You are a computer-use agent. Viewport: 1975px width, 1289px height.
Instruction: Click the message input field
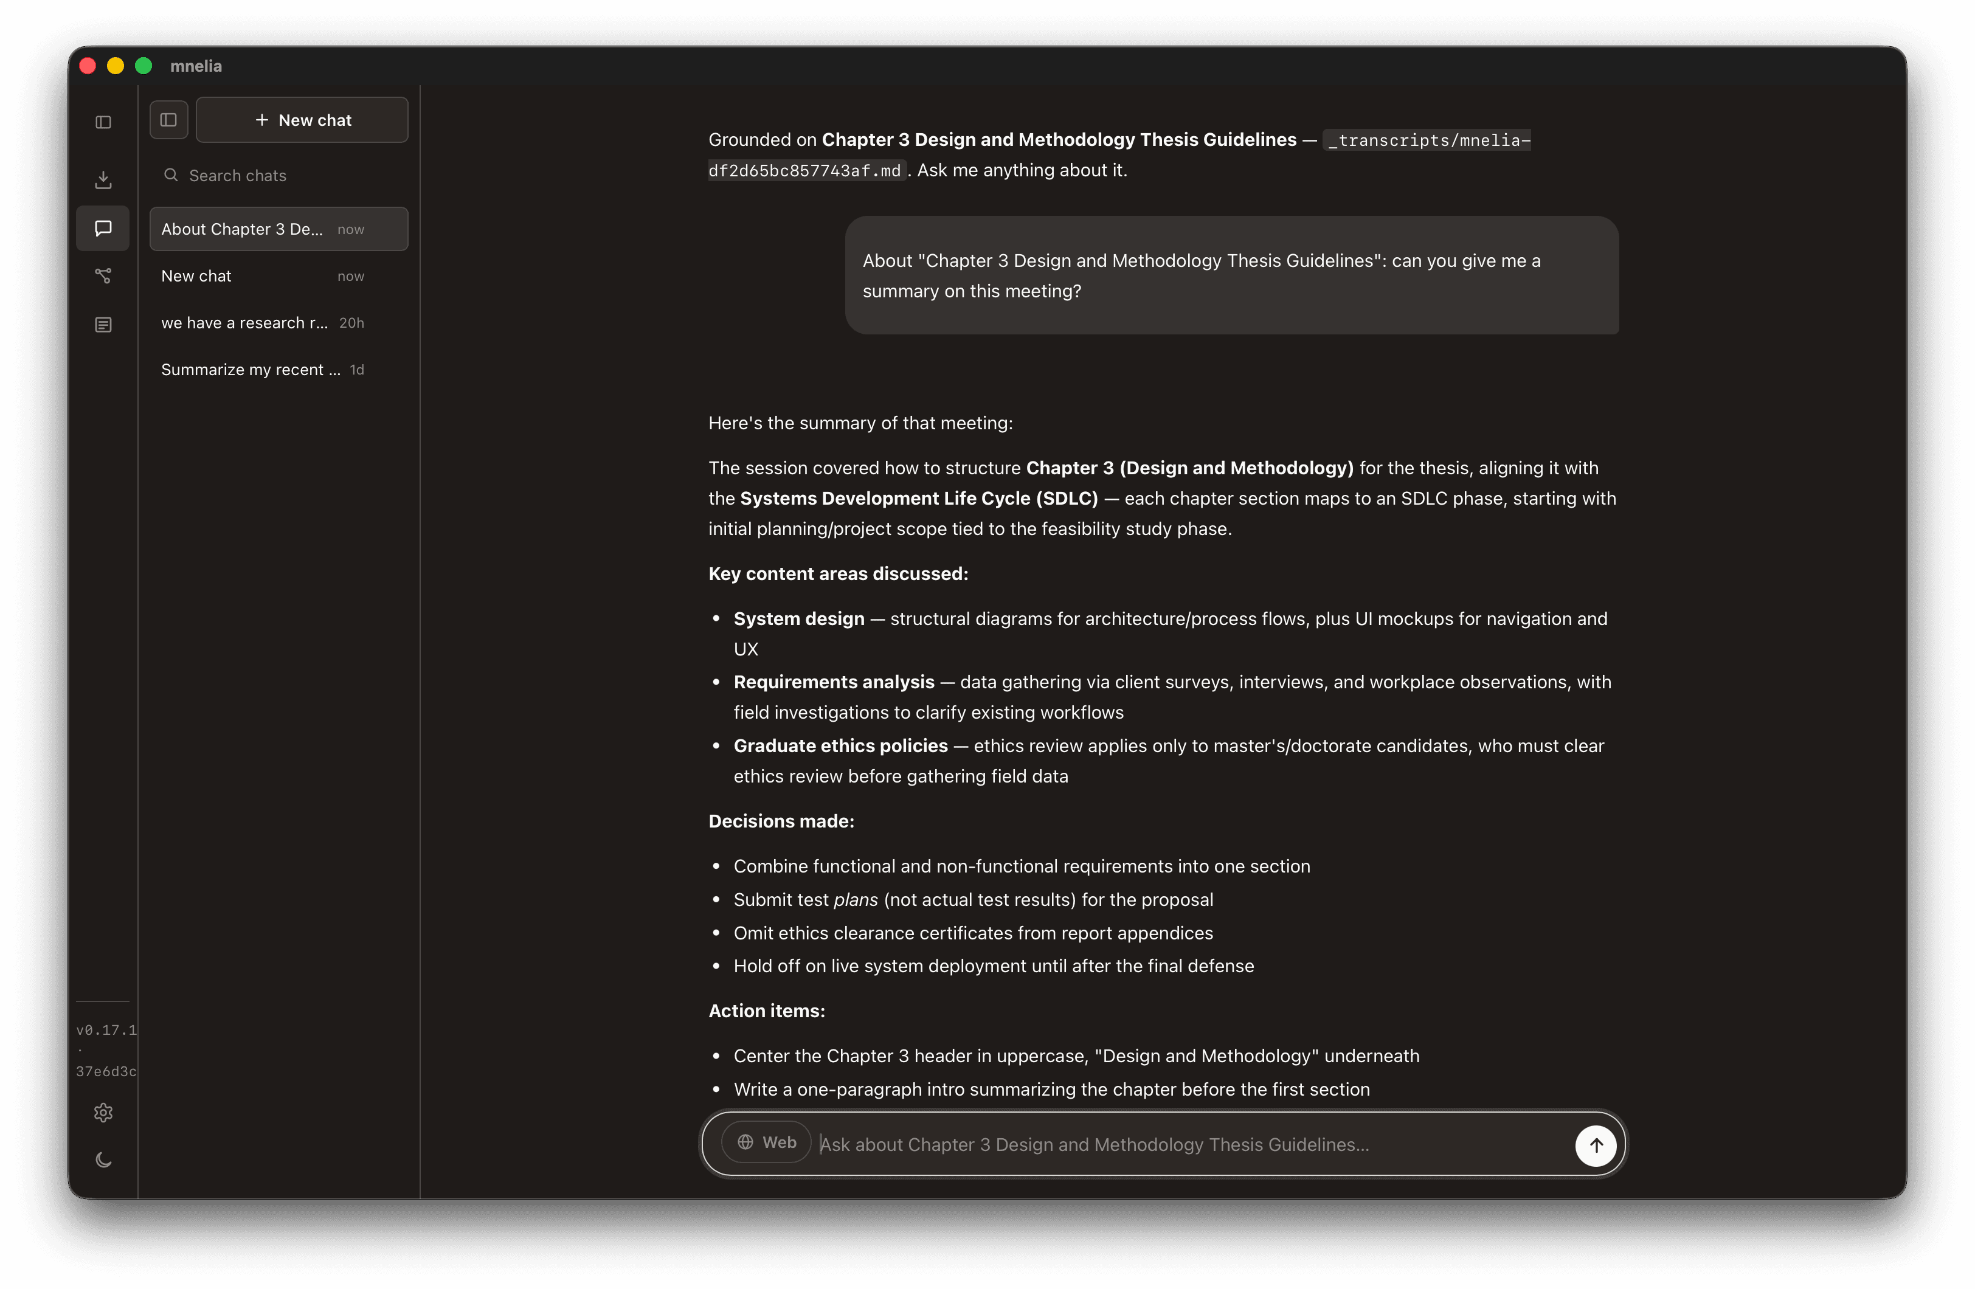pos(1192,1144)
